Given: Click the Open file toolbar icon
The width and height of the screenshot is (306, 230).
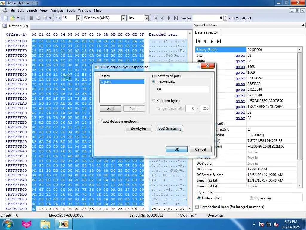Looking at the screenshot, I should 12,18.
